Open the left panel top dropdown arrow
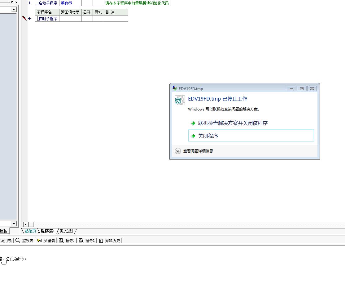 coord(14,10)
